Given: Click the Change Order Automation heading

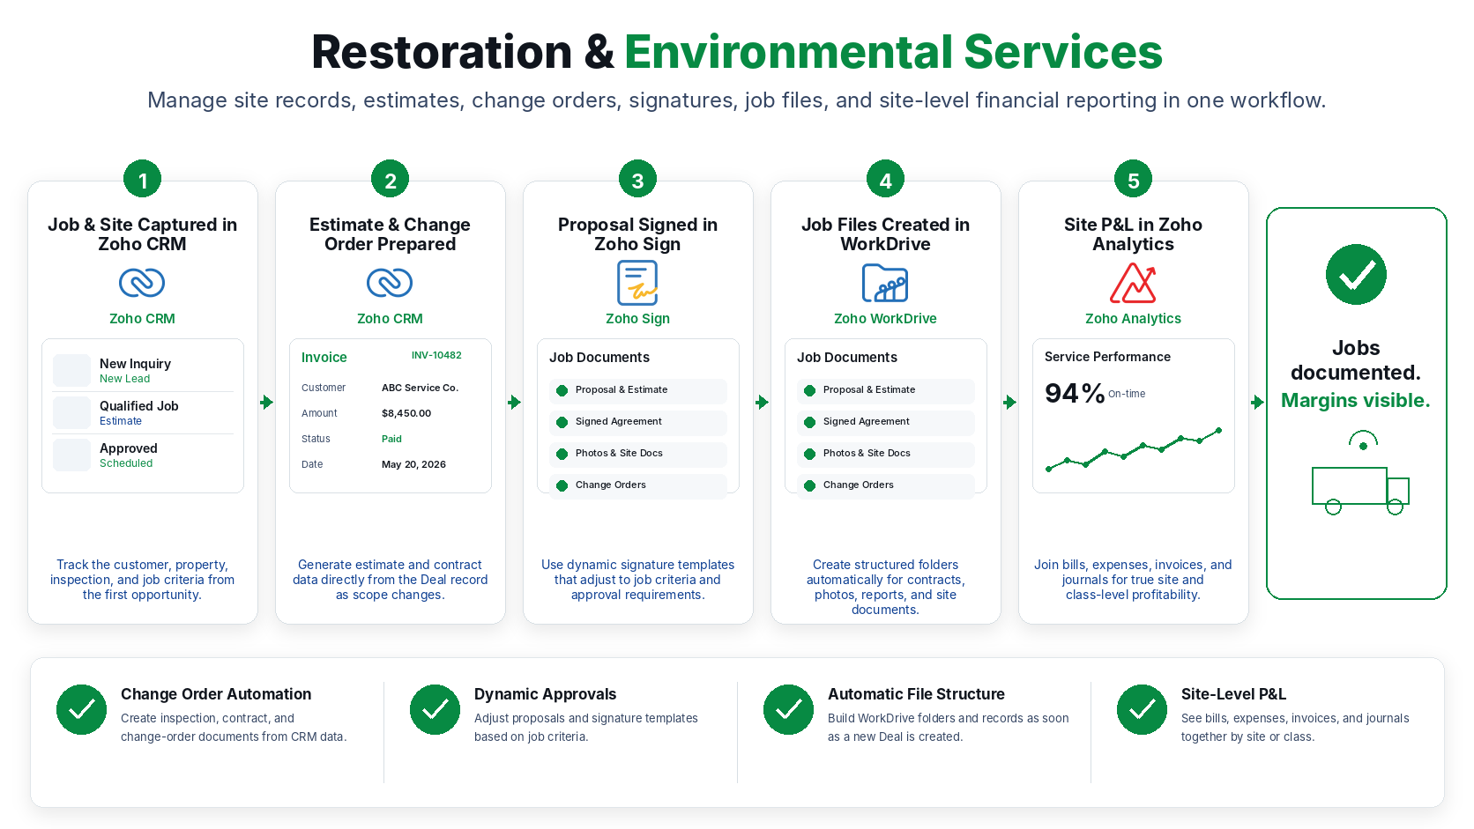Looking at the screenshot, I should (x=216, y=694).
